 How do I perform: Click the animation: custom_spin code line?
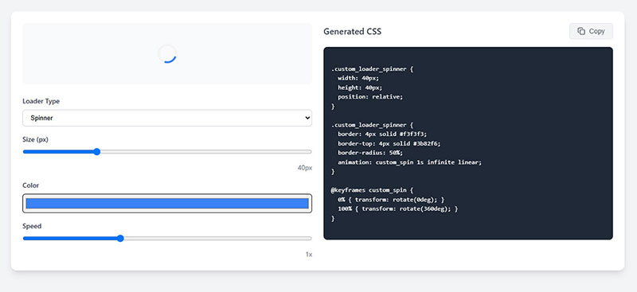pyautogui.click(x=409, y=162)
